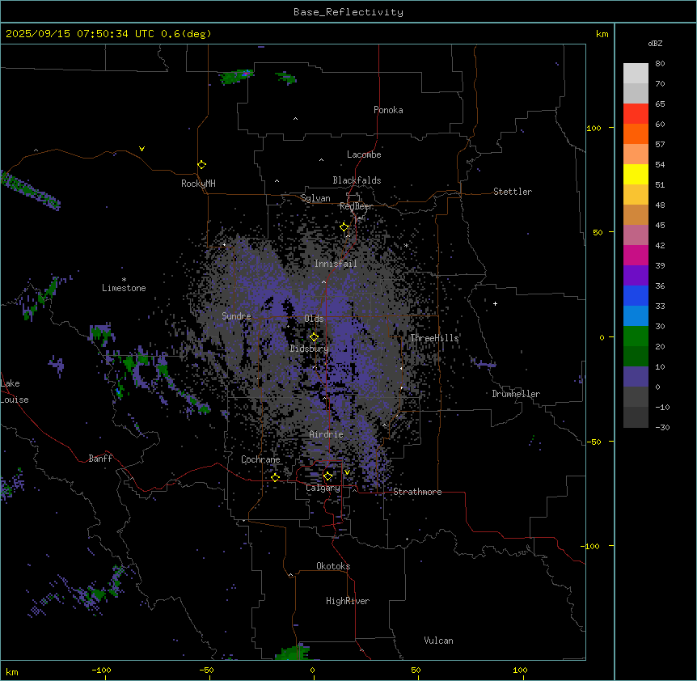Click the Base_Reflectivity title
Screen dimensions: 697x681
pos(348,12)
